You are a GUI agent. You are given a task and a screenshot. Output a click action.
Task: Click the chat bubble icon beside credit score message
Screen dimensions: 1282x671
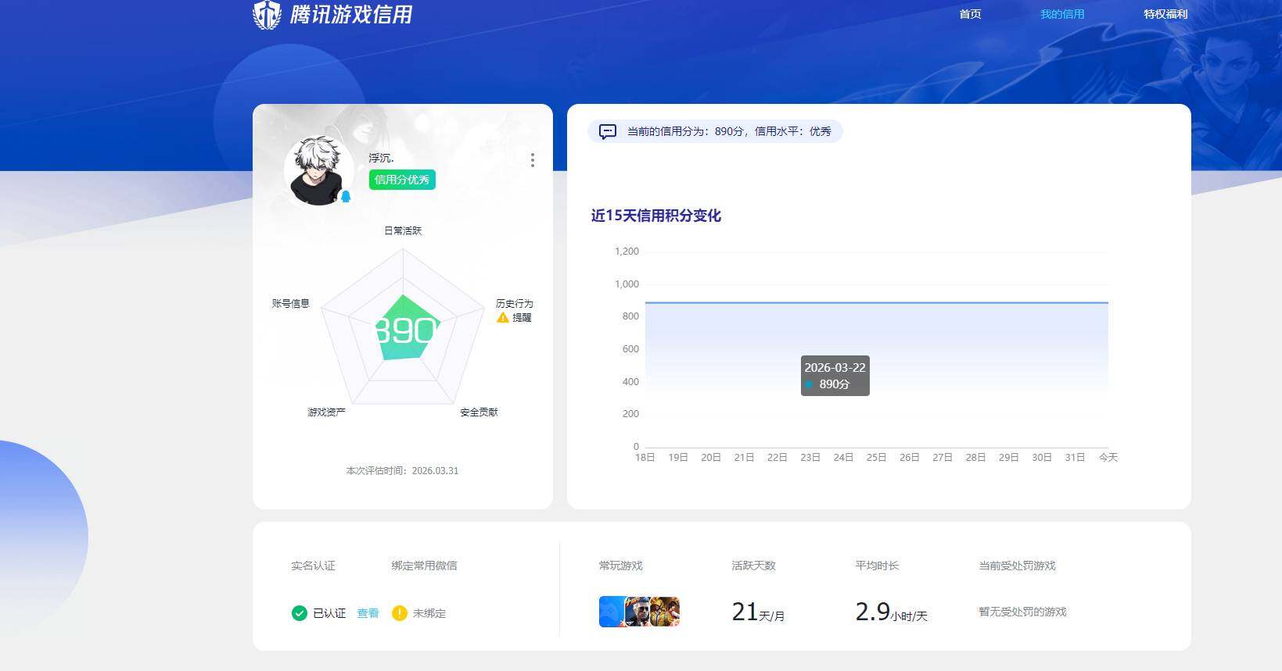point(608,131)
